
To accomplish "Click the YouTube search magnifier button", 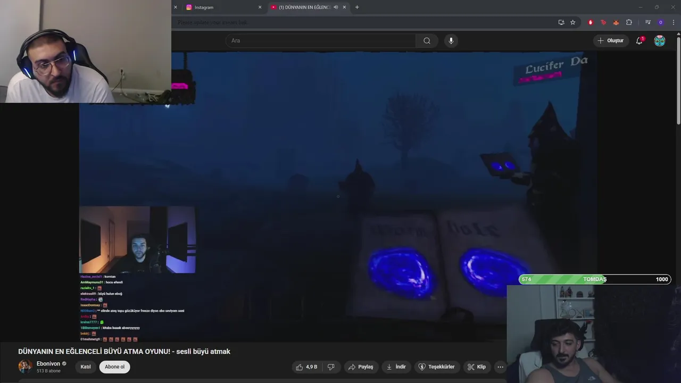I will point(427,40).
